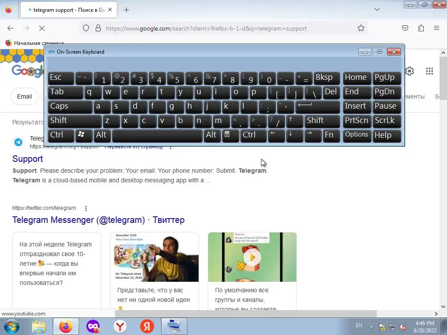Open keyboard Options key

[x=357, y=135]
